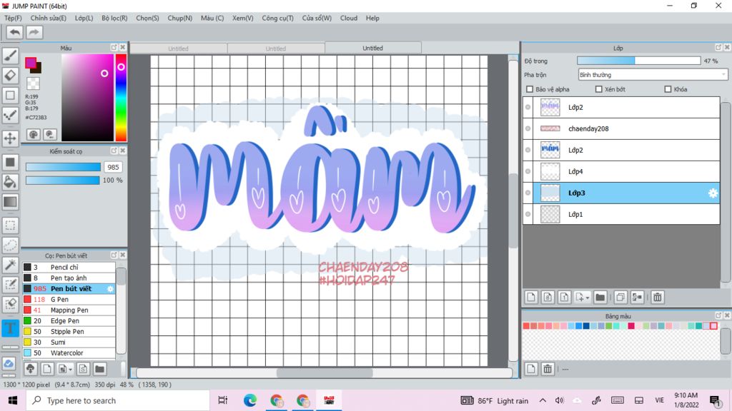The image size is (732, 411).
Task: Open the Pha trộn blend mode dropdown
Action: pos(653,74)
